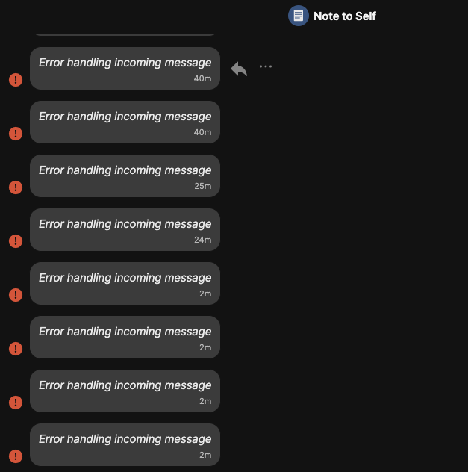468x472 pixels.
Task: Click error icon beside the 24m message
Action: tap(16, 241)
